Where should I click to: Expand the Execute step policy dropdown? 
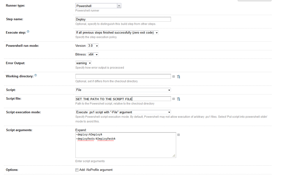tap(117, 33)
